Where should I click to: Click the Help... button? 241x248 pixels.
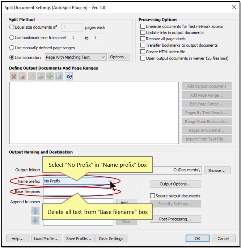18,239
